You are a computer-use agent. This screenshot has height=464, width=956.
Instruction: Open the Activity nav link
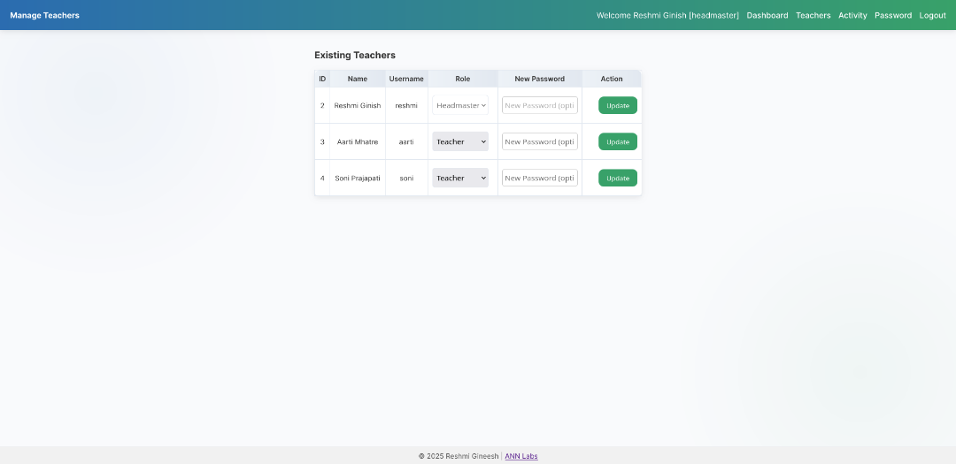[852, 15]
